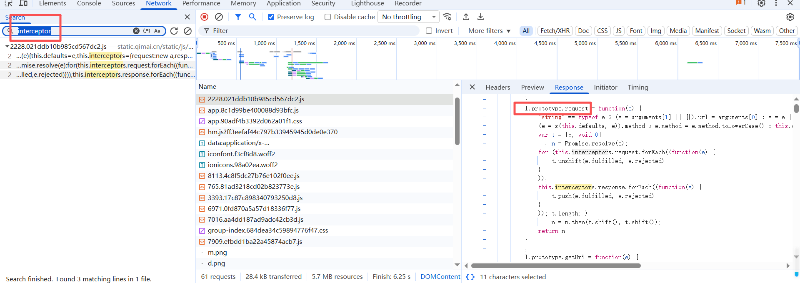Click the response code vertical scrollbar
This screenshot has height=283, width=800.
click(x=796, y=108)
